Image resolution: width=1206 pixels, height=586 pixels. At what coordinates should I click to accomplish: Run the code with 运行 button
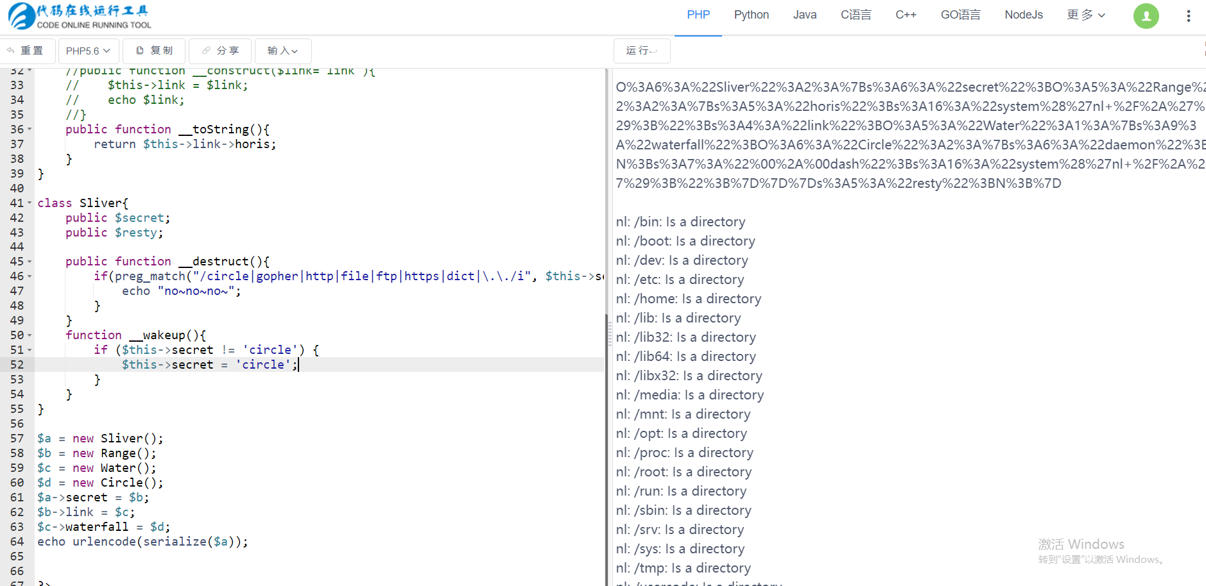coord(641,51)
